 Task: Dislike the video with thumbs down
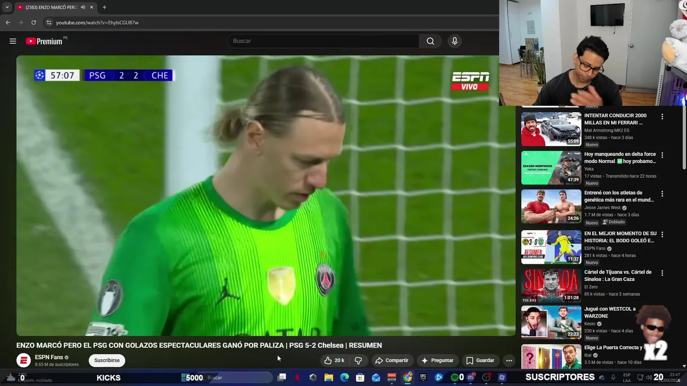359,360
